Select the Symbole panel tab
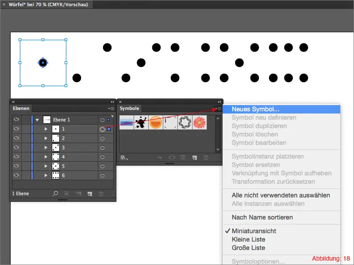Screen dimensions: 354x265 point(129,108)
